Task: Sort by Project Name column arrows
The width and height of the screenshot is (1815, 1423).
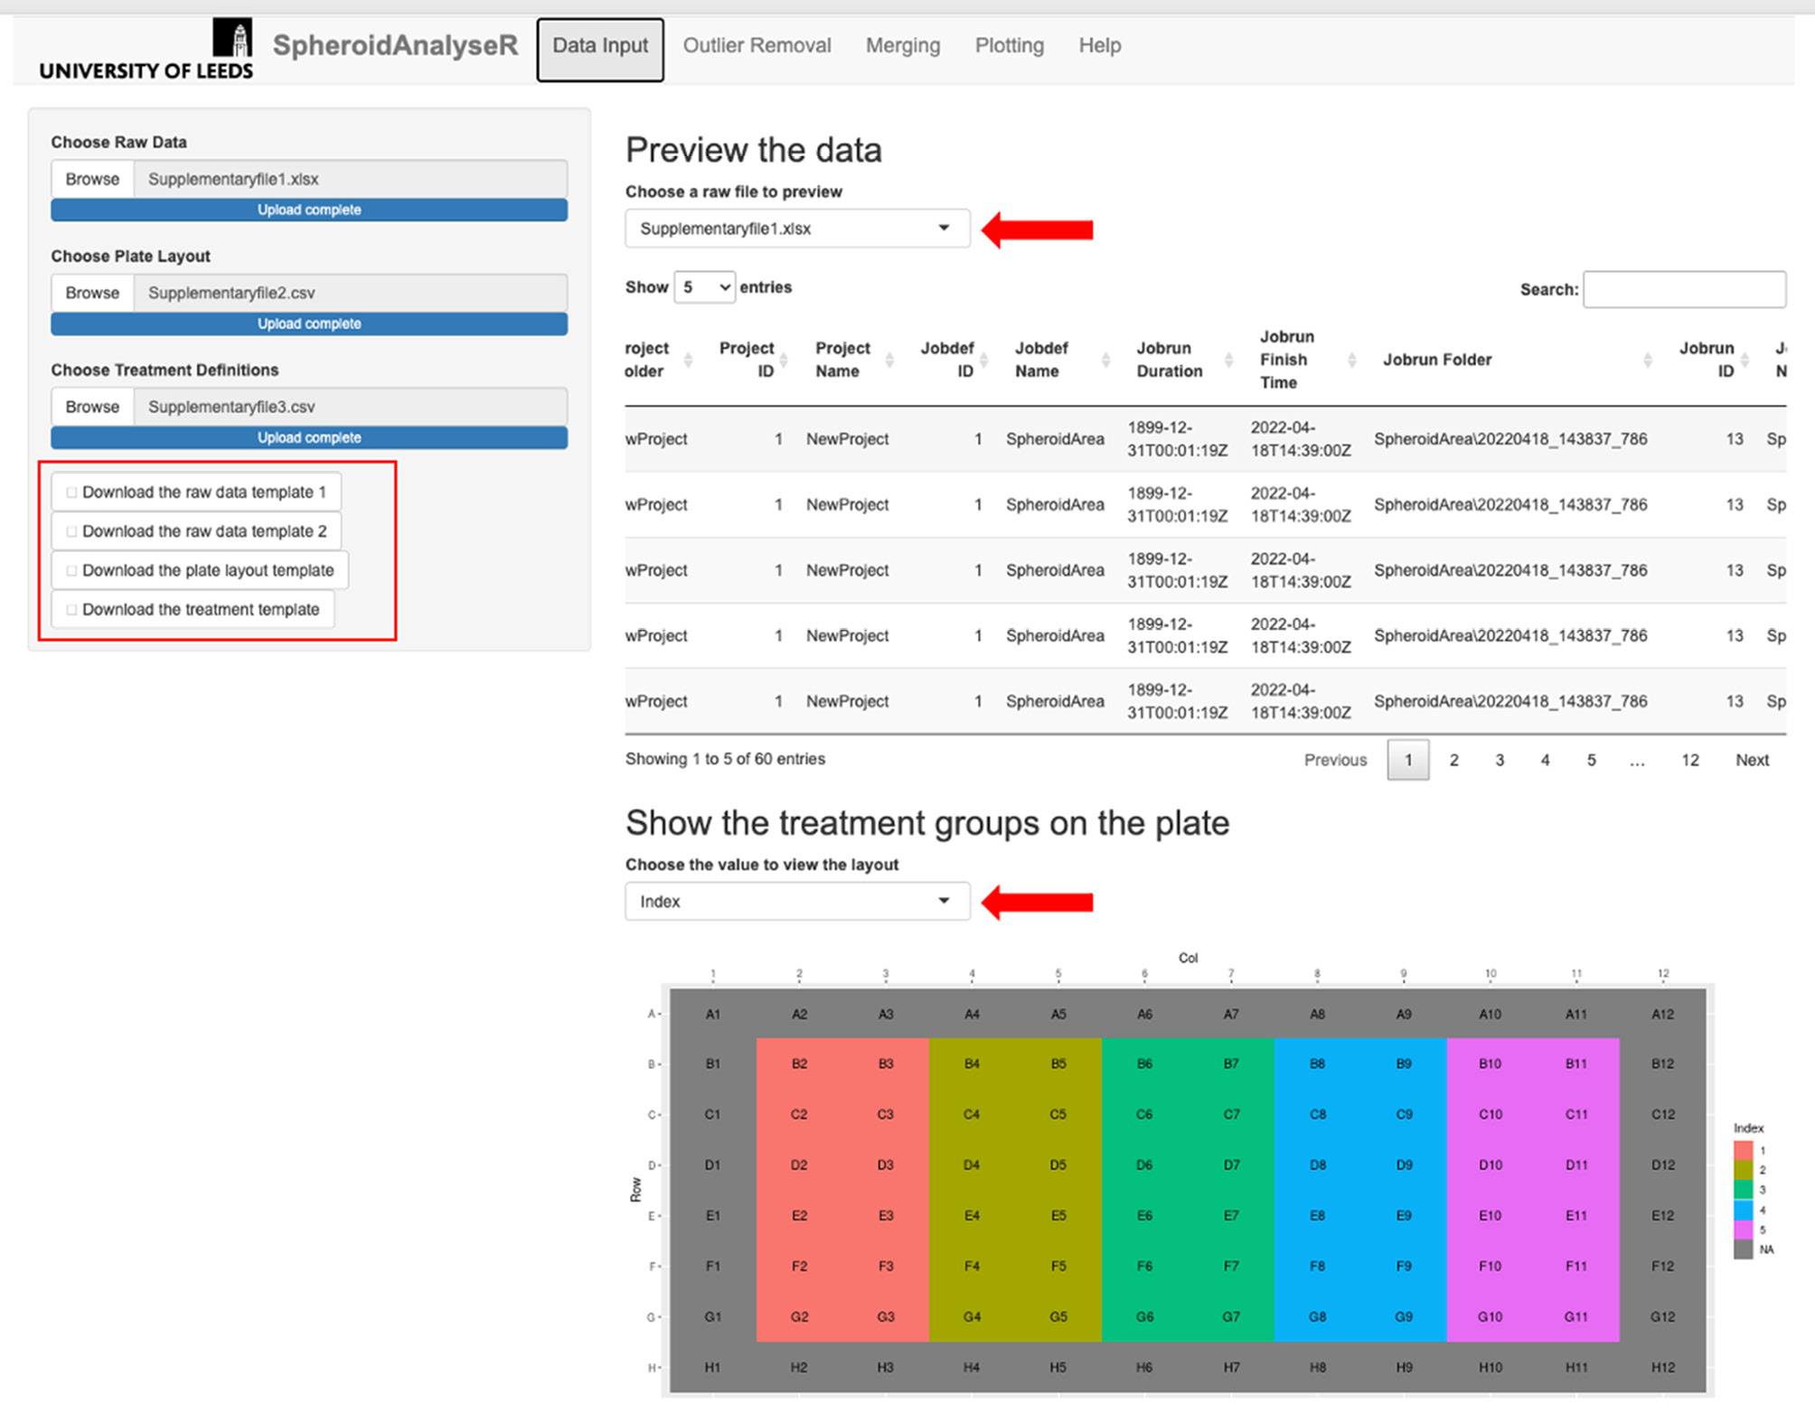Action: point(889,360)
